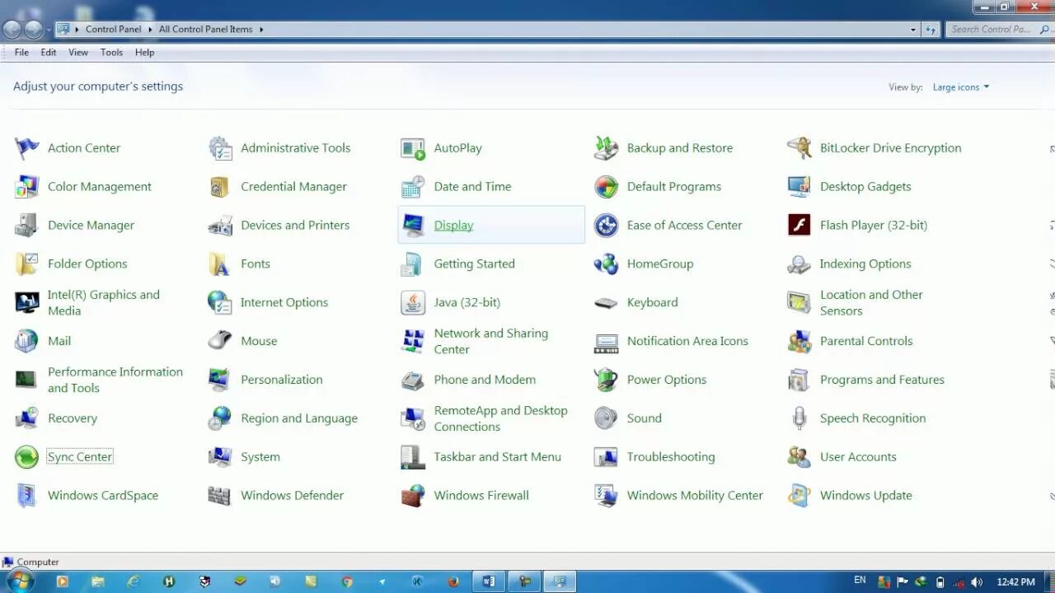Open the Keyboard icon
Image resolution: width=1055 pixels, height=593 pixels.
[606, 303]
